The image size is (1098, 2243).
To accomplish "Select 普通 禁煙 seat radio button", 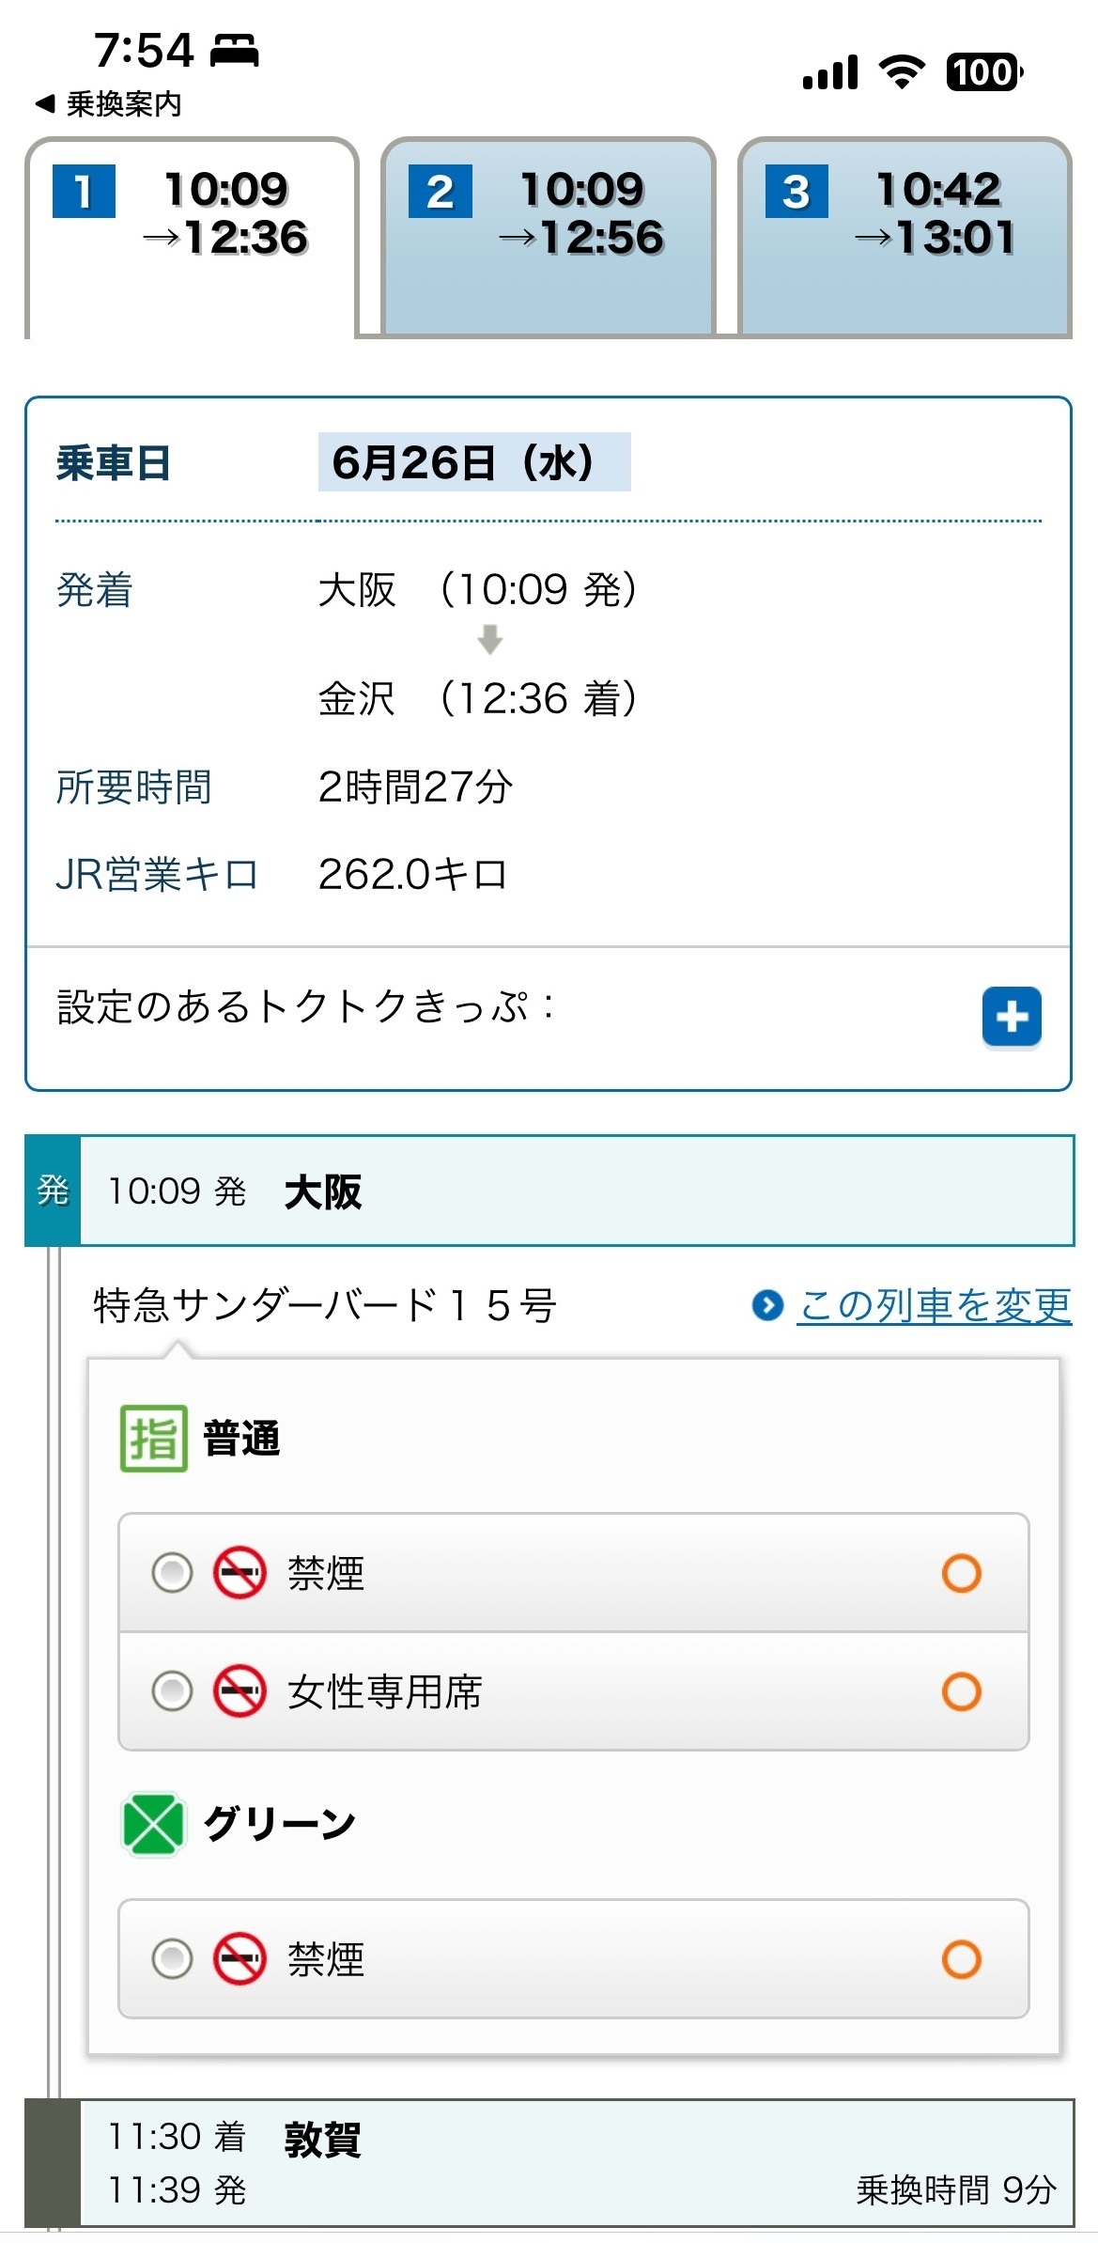I will click(x=172, y=1573).
